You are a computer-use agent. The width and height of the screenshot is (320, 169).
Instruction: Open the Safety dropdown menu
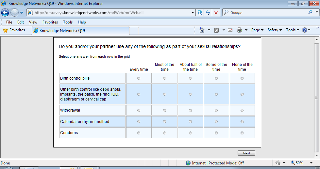275,30
